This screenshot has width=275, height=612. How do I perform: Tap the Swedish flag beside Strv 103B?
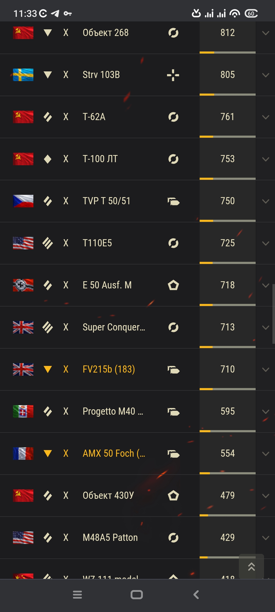[x=23, y=75]
